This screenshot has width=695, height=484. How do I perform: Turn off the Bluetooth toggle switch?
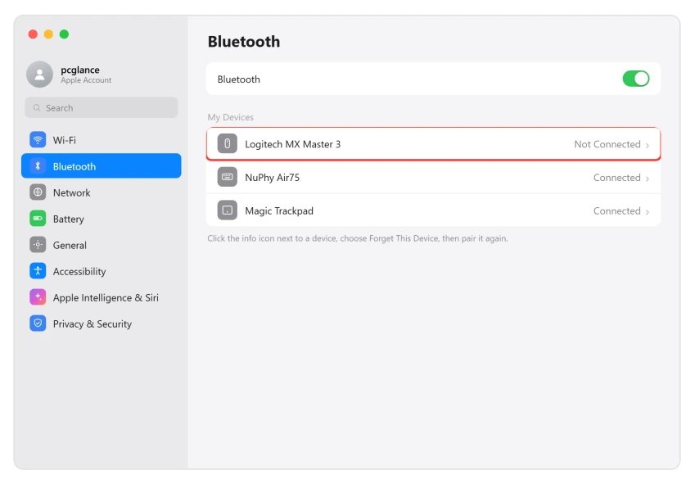(635, 79)
